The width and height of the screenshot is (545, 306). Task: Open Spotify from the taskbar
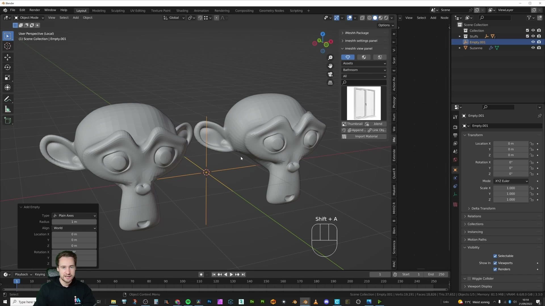(188, 302)
